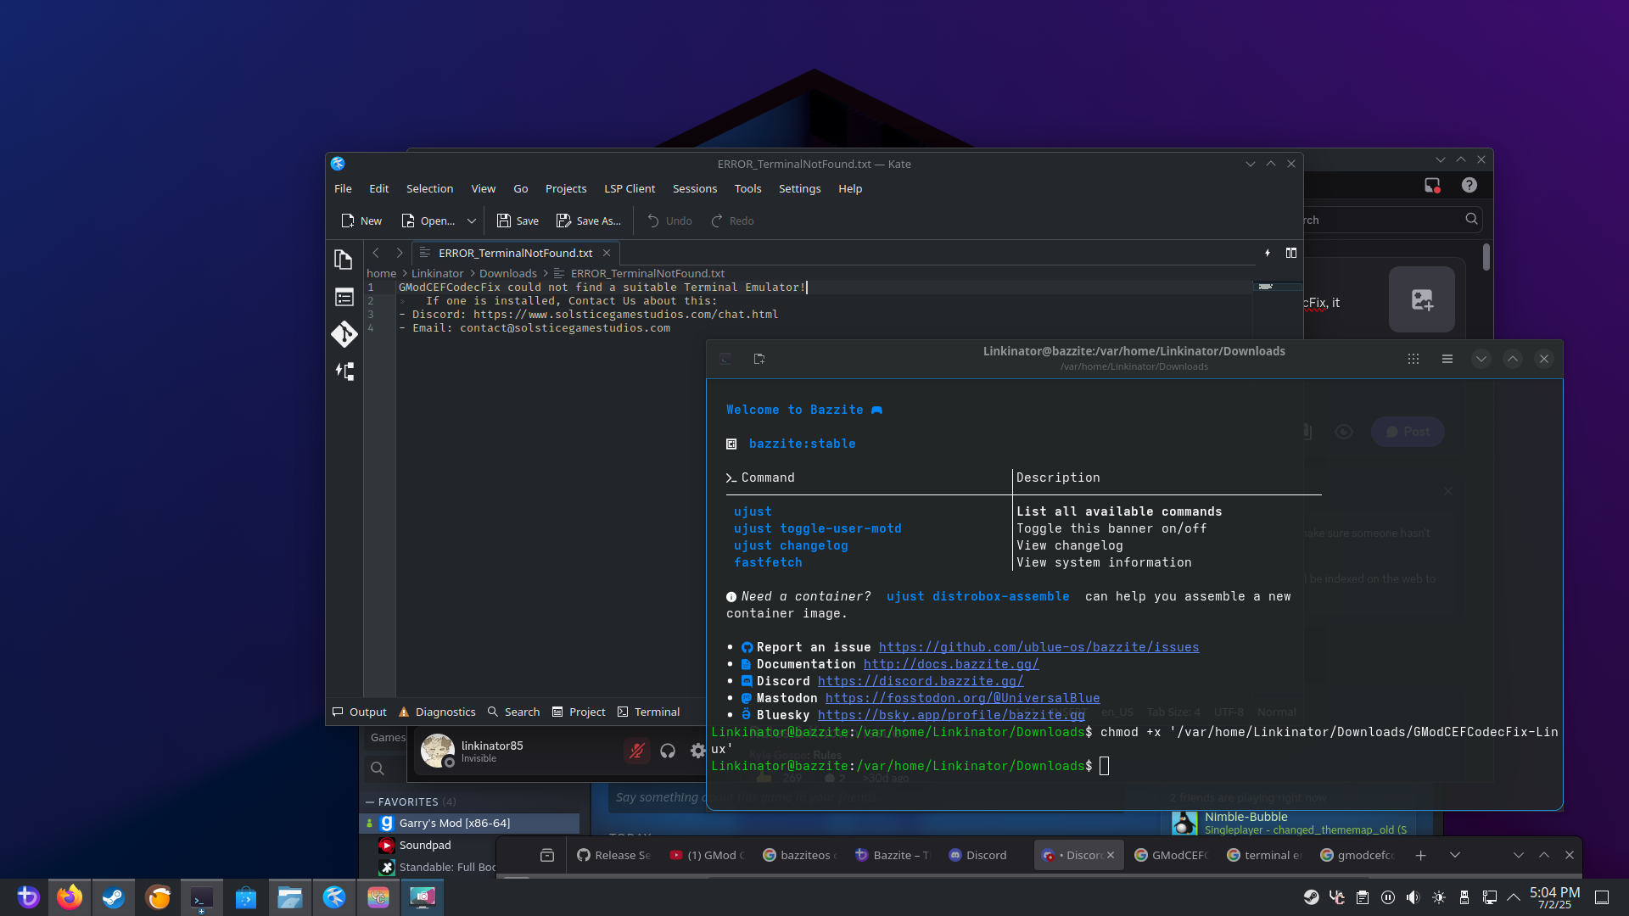Open the Documents sidebar panel in Kate

click(x=344, y=260)
